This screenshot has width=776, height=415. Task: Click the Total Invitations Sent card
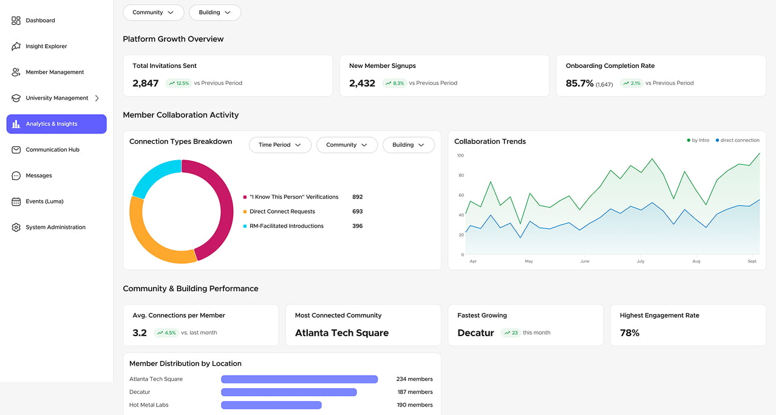228,76
